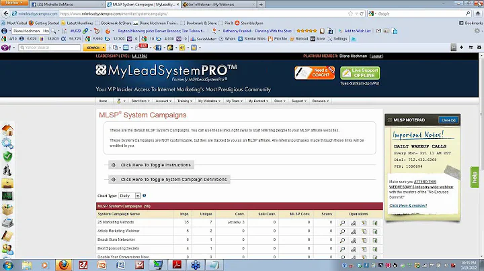484x271 pixels.
Task: Click the blue help question mark beside Chart Type
Action: click(x=144, y=196)
